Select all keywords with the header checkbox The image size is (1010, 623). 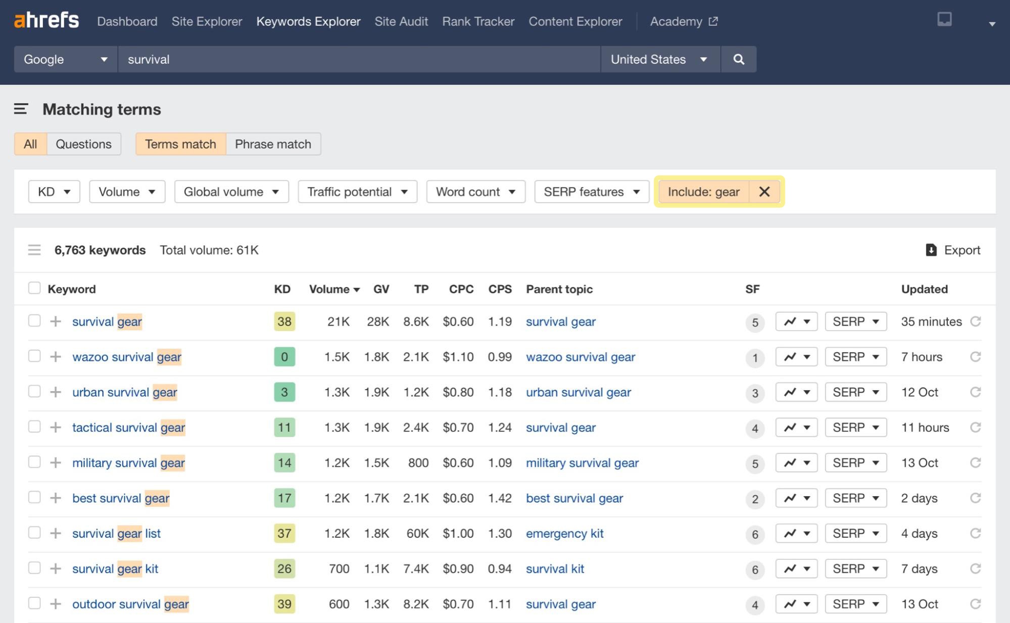[x=34, y=287]
